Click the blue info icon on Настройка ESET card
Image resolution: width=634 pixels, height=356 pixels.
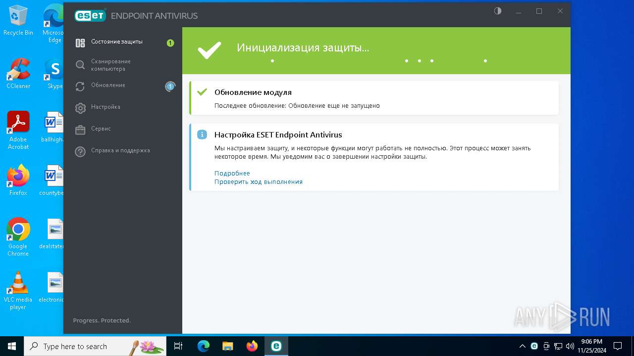(202, 134)
